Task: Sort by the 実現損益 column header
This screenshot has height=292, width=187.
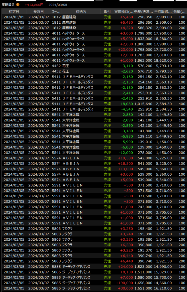Action: 124,11
